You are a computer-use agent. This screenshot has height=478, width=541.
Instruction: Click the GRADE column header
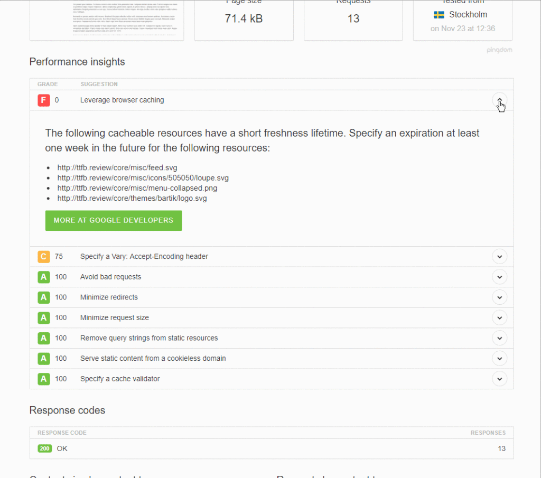point(48,84)
